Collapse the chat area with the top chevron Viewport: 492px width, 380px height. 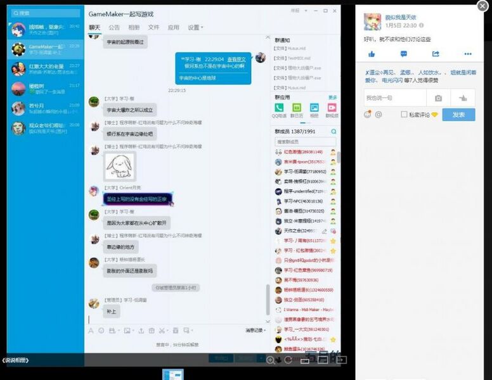point(268,37)
